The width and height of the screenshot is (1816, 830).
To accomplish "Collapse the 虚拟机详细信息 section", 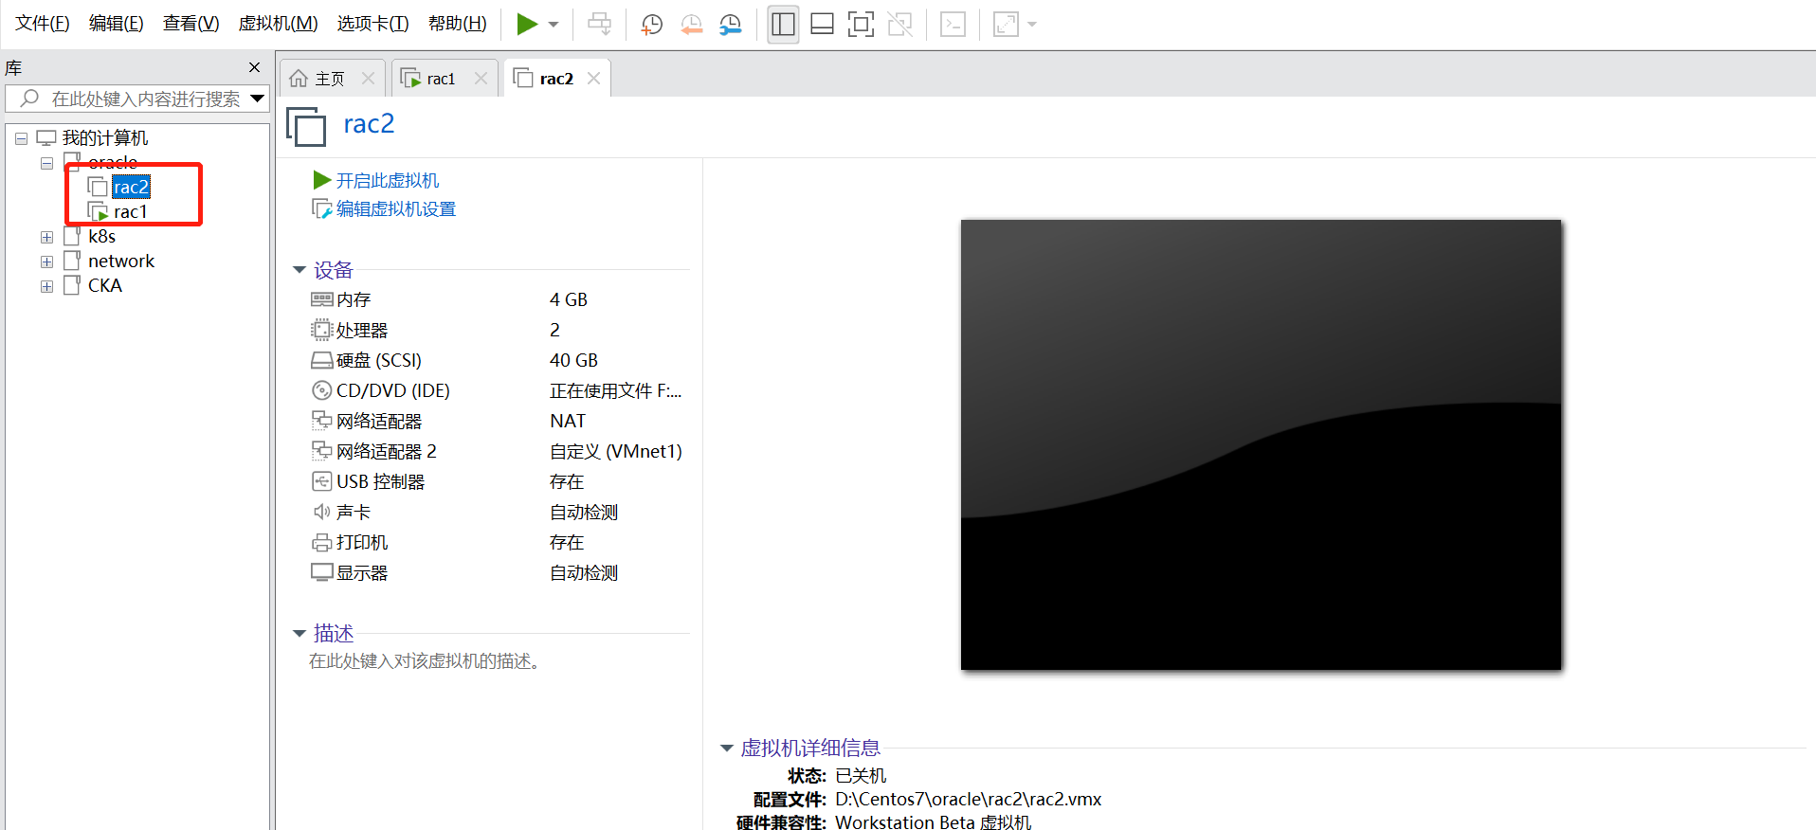I will [x=727, y=749].
